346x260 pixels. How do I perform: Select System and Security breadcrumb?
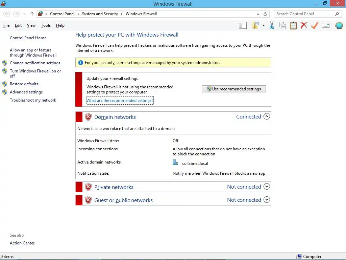click(100, 14)
